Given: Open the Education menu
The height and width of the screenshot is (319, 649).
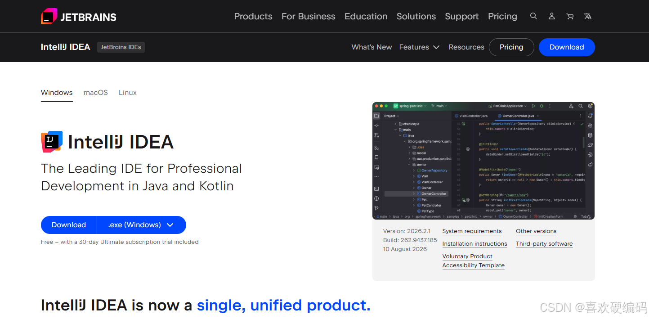Looking at the screenshot, I should (366, 16).
